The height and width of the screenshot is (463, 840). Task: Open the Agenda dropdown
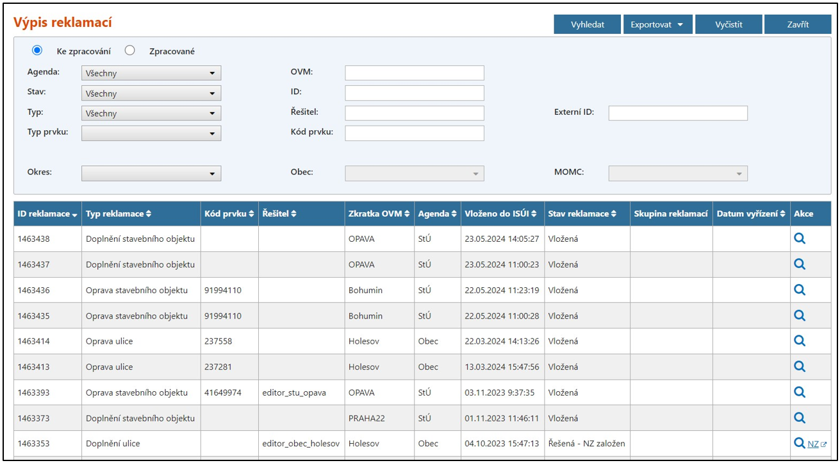point(151,73)
